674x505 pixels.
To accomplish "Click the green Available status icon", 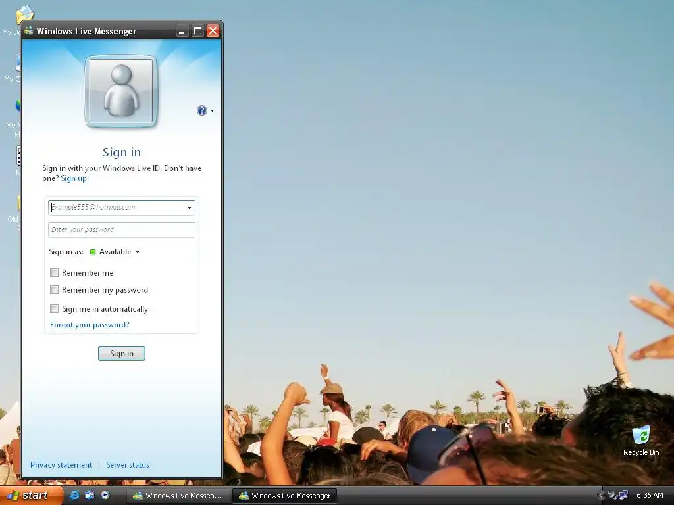I will 92,252.
